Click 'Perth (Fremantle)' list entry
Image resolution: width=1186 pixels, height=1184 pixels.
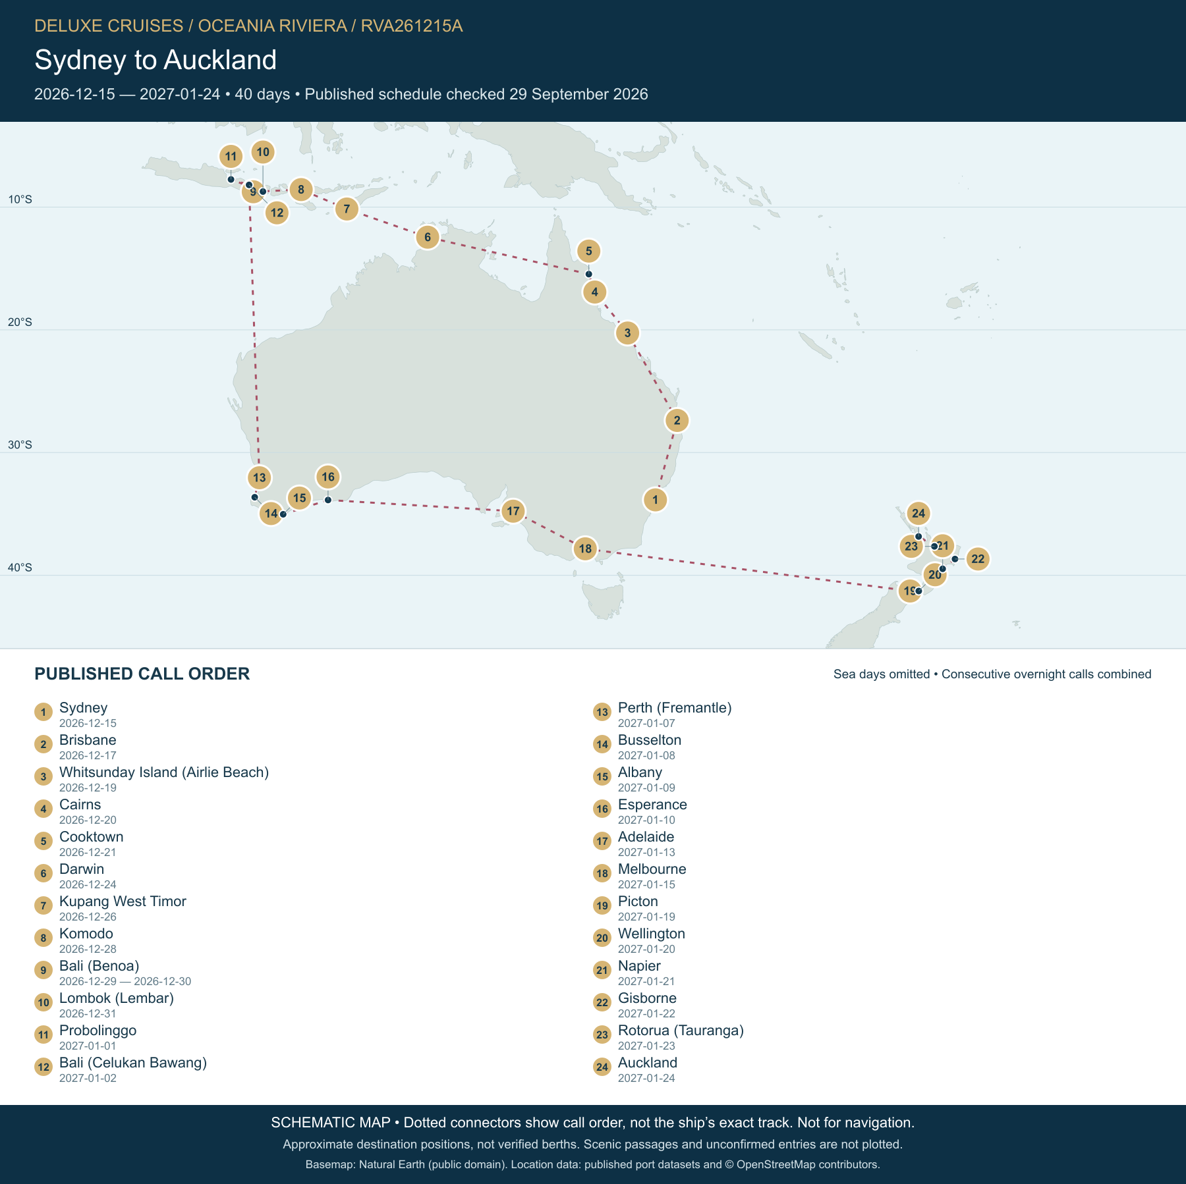(x=675, y=708)
